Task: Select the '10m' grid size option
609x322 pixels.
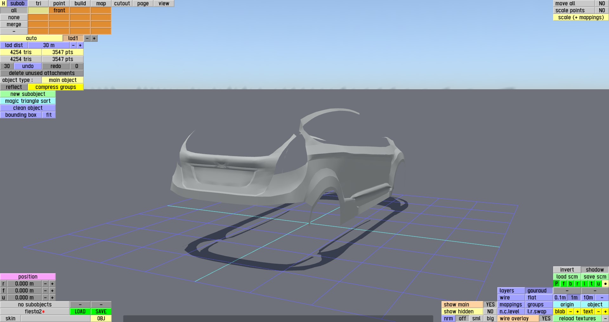Action: coord(588,298)
